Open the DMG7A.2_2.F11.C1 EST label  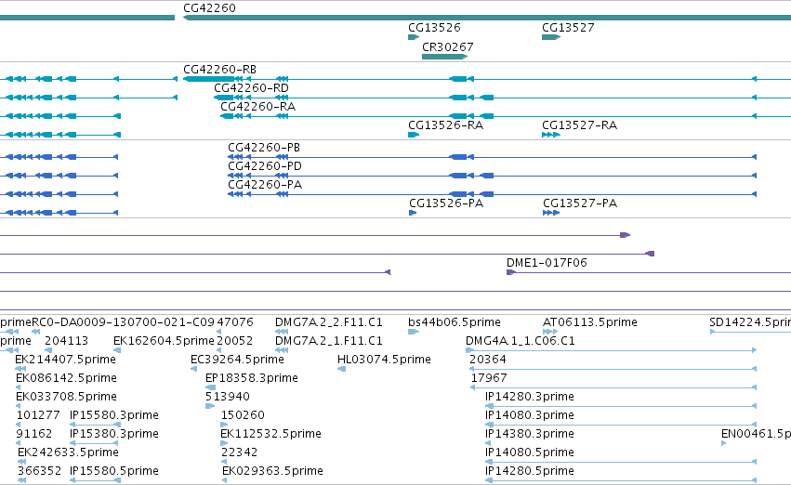[328, 322]
